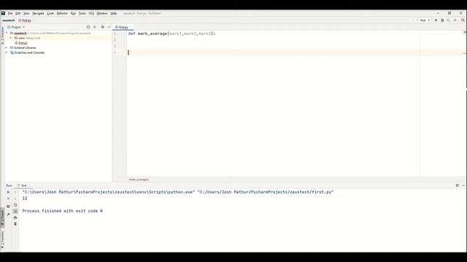The image size is (467, 262).
Task: Start debugging with the bug icon
Action: (x=442, y=20)
